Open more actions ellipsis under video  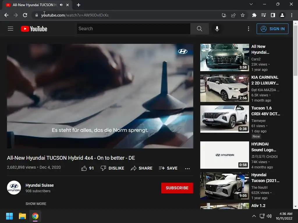point(187,168)
